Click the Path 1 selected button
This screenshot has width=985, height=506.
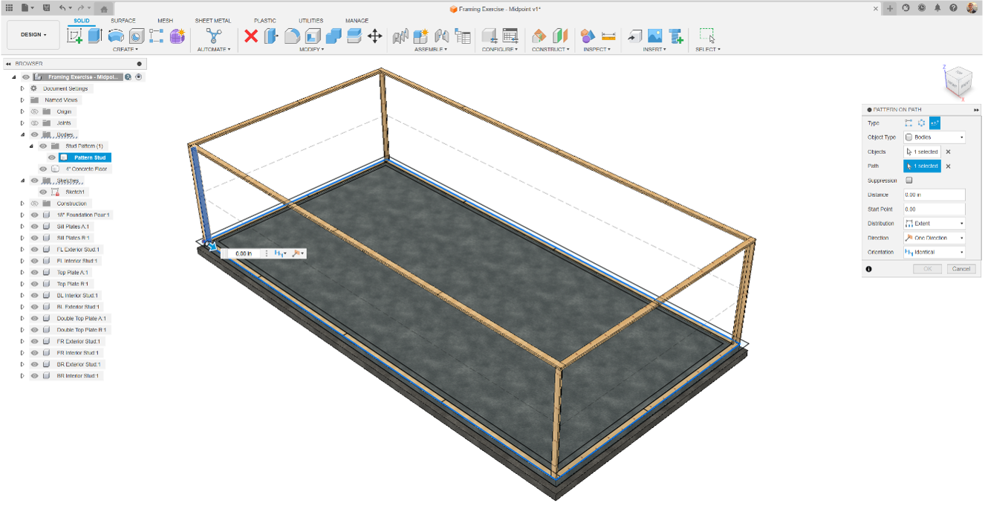922,166
